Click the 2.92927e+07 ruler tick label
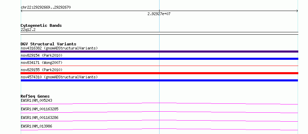The image size is (308, 134). 159,14
